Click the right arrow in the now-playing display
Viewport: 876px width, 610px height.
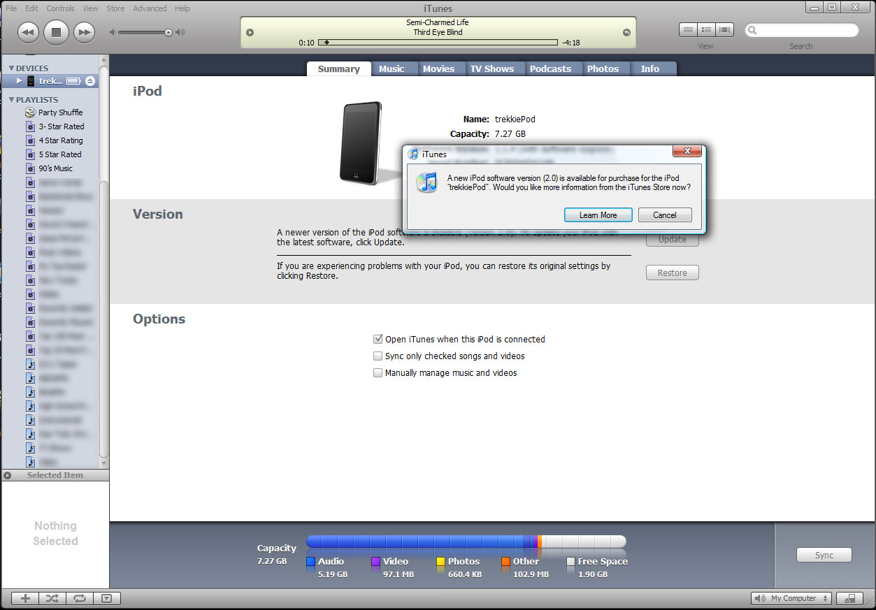626,33
